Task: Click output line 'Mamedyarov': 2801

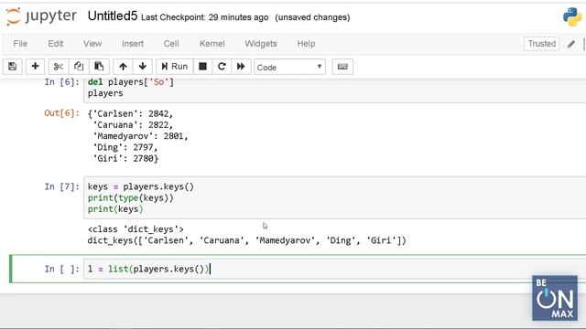Action: (x=140, y=136)
